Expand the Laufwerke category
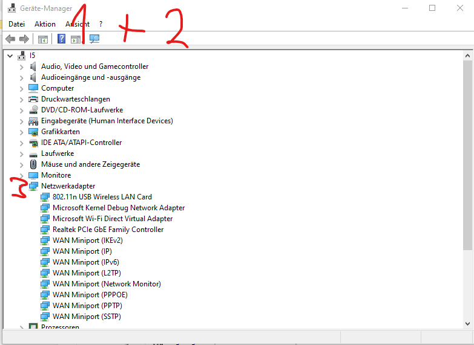The image size is (474, 345). 21,154
